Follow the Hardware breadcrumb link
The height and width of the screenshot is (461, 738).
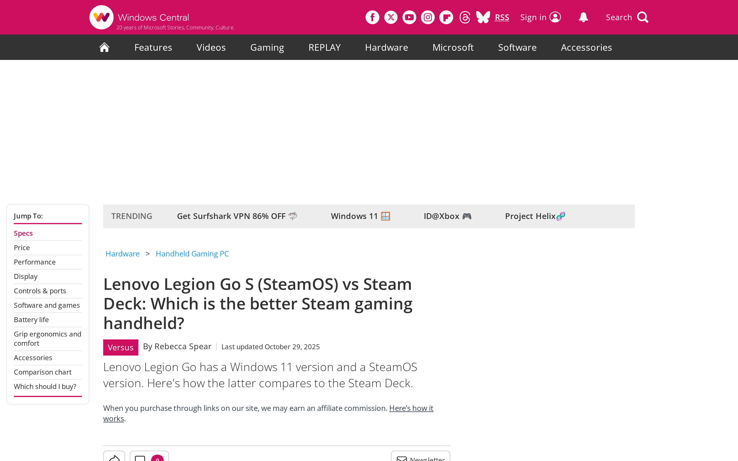tap(122, 254)
